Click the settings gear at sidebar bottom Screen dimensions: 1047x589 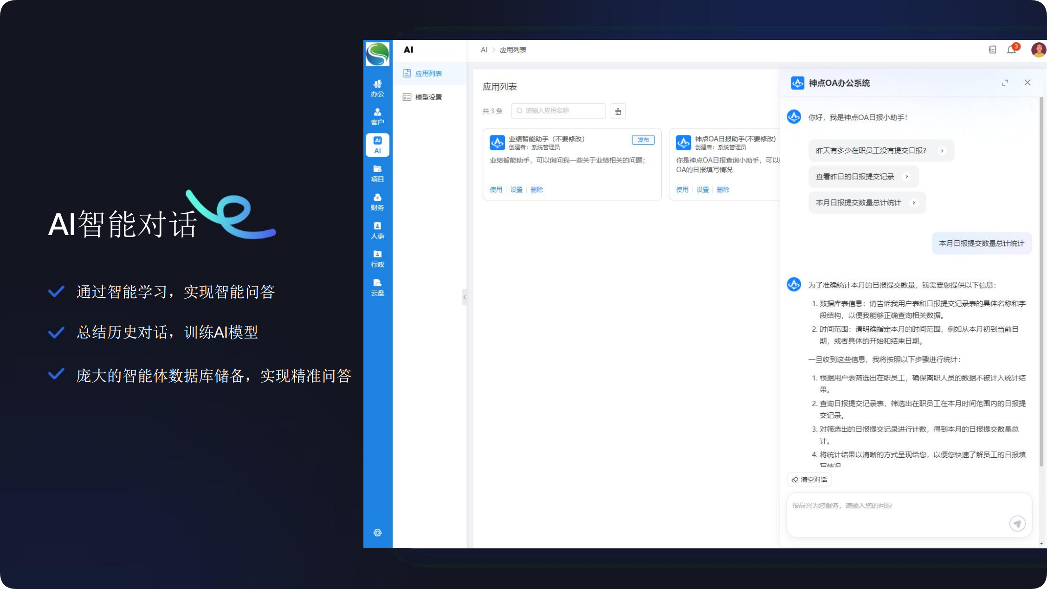coord(377,532)
